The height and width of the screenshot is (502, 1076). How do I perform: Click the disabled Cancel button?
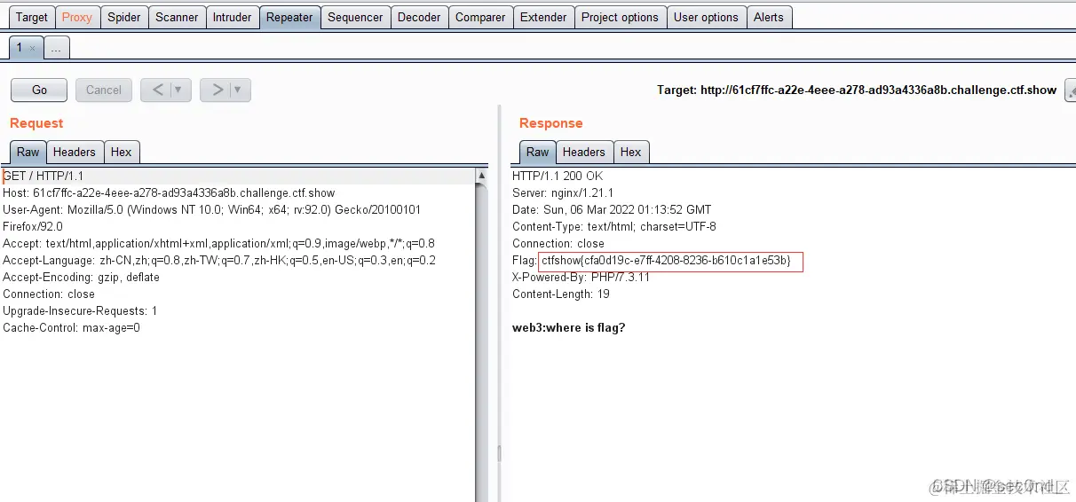104,90
